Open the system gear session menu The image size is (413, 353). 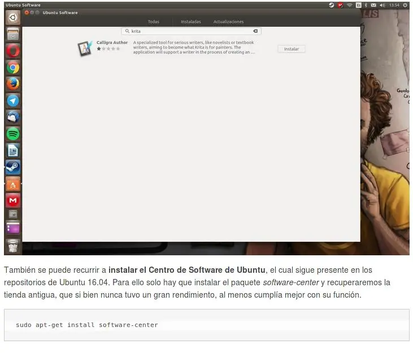click(405, 5)
